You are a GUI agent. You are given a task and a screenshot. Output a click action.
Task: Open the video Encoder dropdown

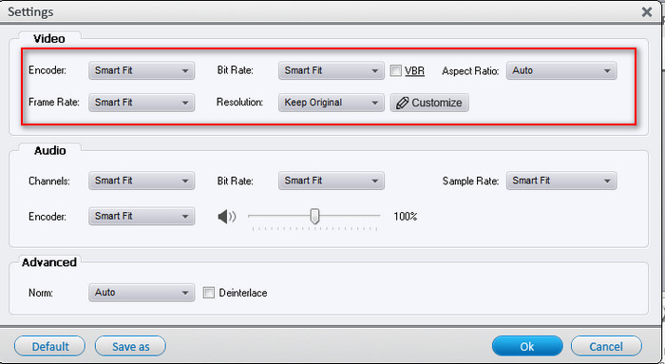pyautogui.click(x=142, y=70)
